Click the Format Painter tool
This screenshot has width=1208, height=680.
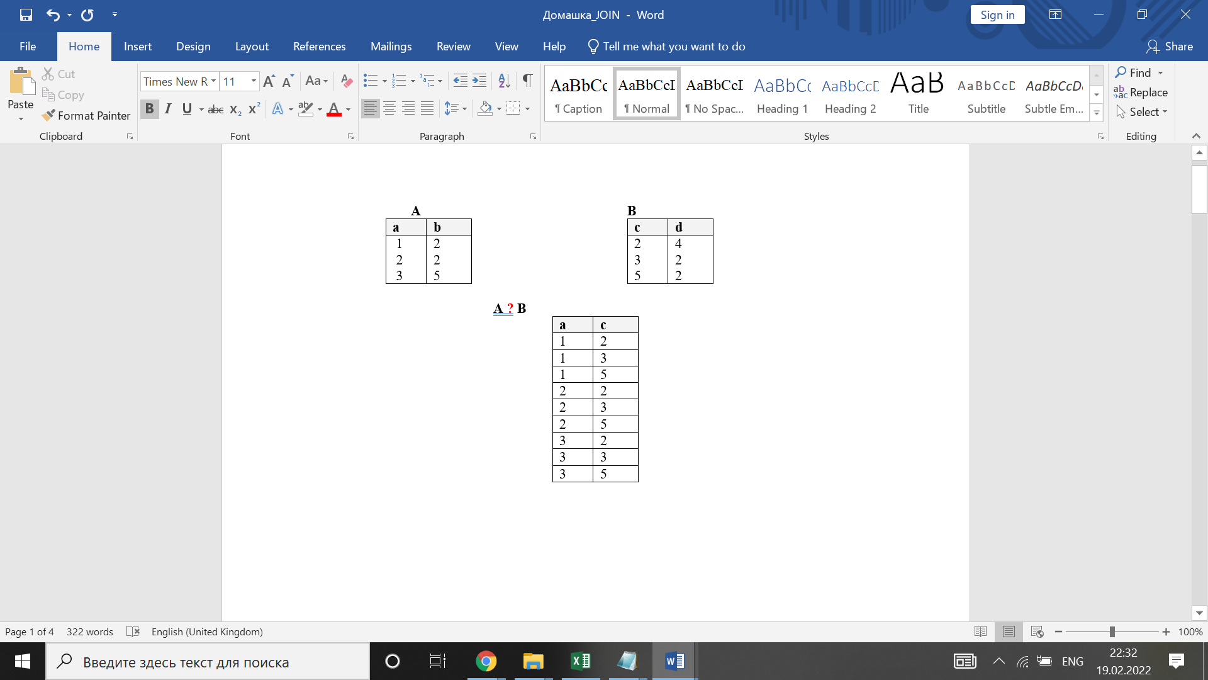(86, 115)
